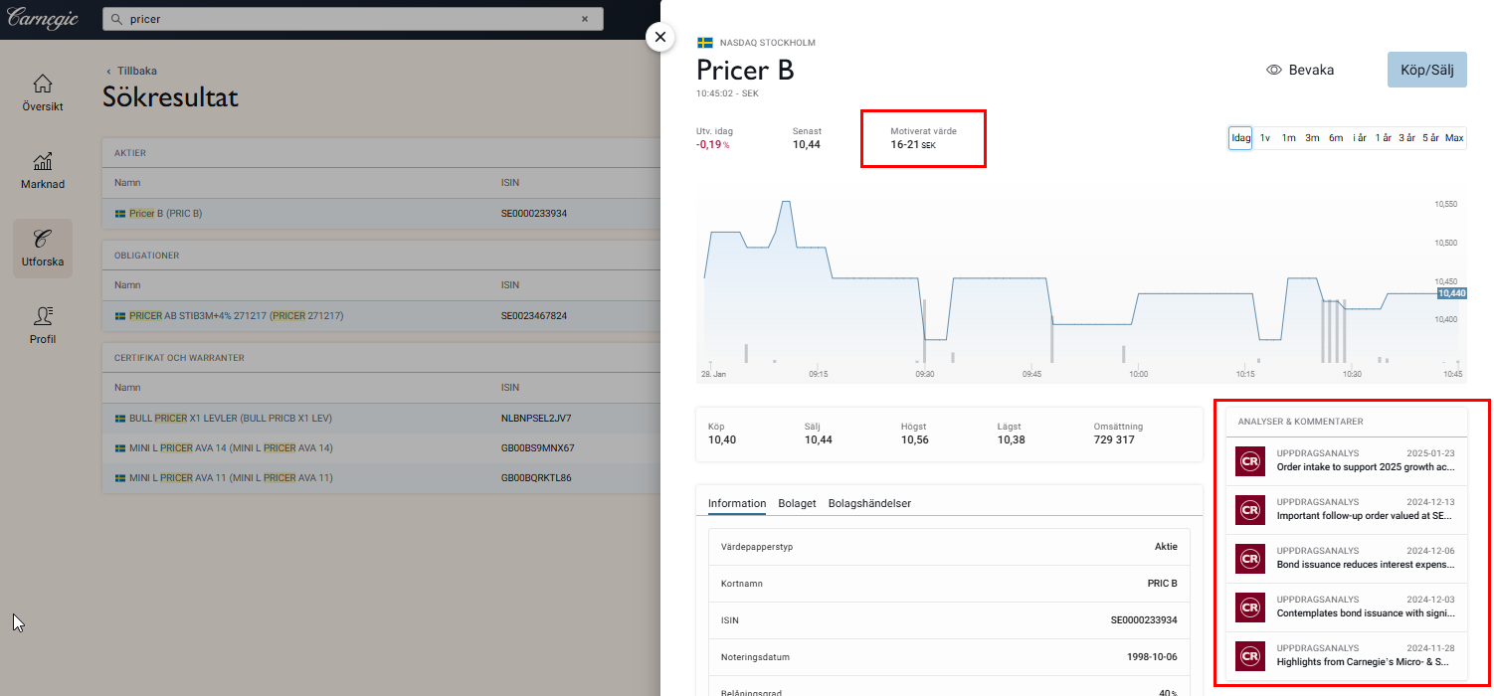
Task: Click the flag icon beside BULL PRICER X1 LEVLER
Action: 120,418
